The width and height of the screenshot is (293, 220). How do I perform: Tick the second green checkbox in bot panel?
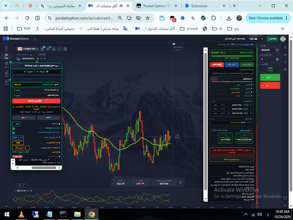pyautogui.click(x=13, y=133)
